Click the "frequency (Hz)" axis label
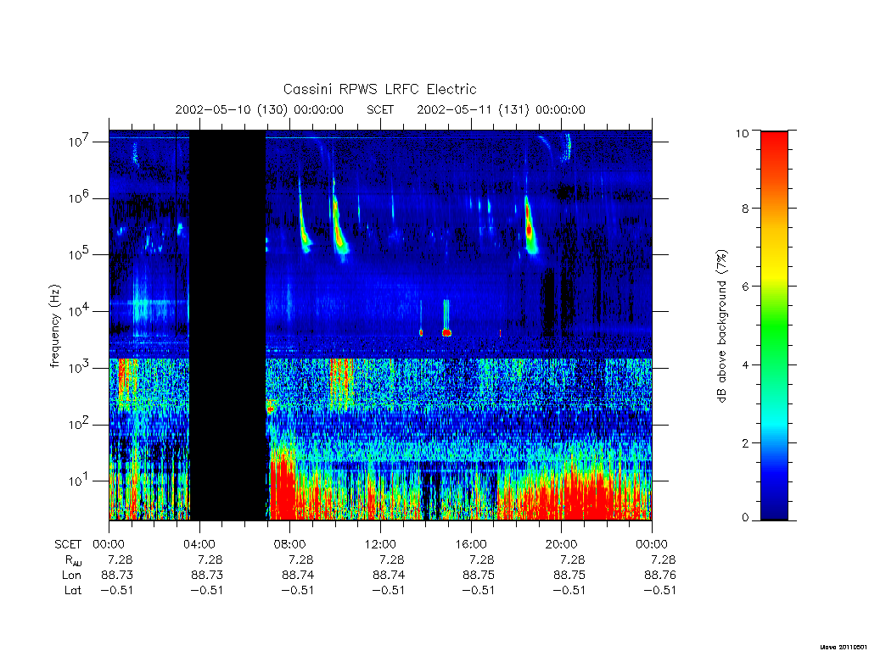The width and height of the screenshot is (869, 651). pyautogui.click(x=54, y=326)
